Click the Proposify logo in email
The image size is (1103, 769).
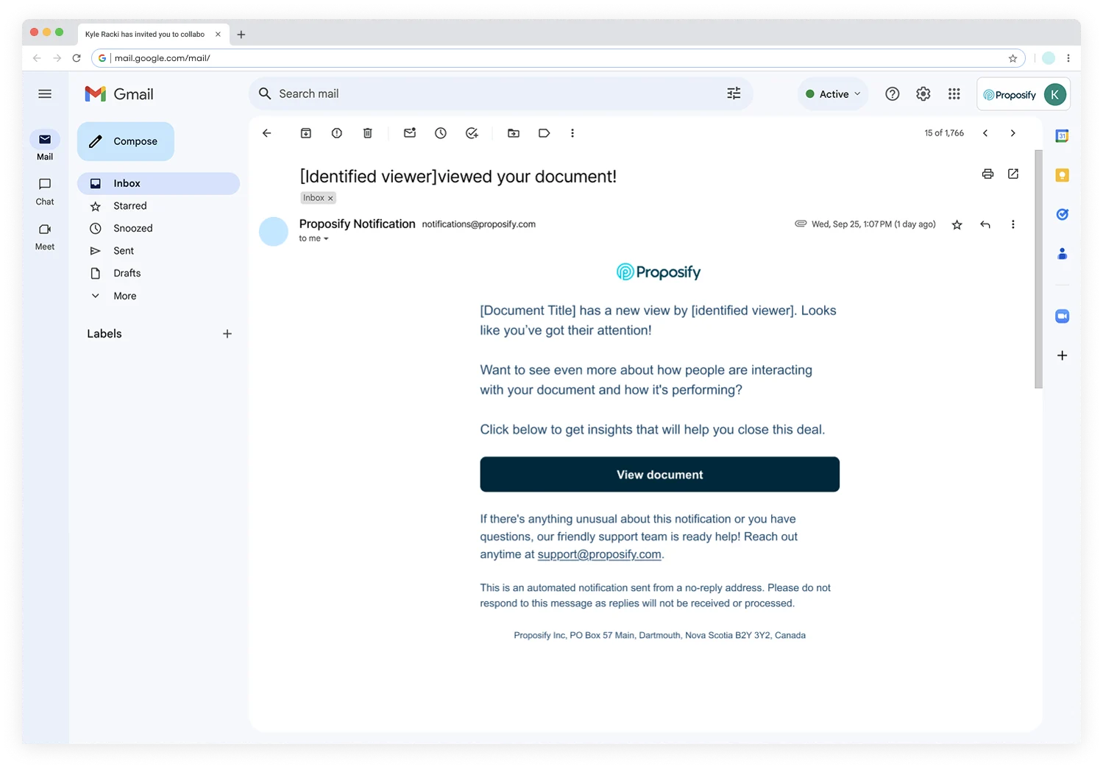point(659,272)
